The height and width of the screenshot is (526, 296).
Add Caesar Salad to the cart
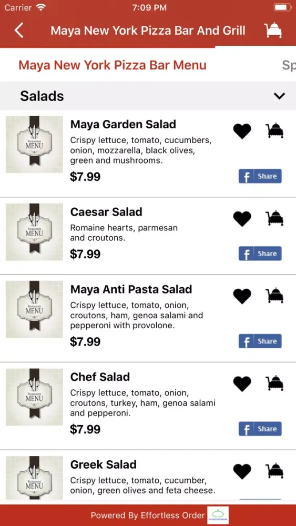[x=275, y=218]
